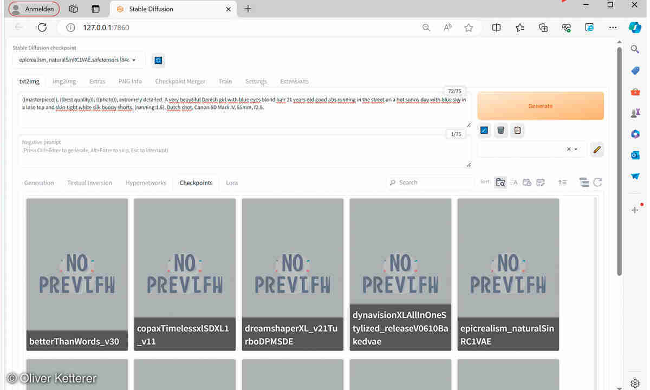Image resolution: width=650 pixels, height=390 pixels.
Task: Click the extra networks Search field
Action: [428, 182]
